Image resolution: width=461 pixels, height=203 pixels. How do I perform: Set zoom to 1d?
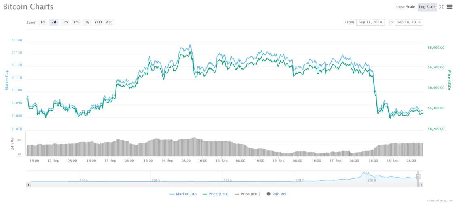[42, 22]
